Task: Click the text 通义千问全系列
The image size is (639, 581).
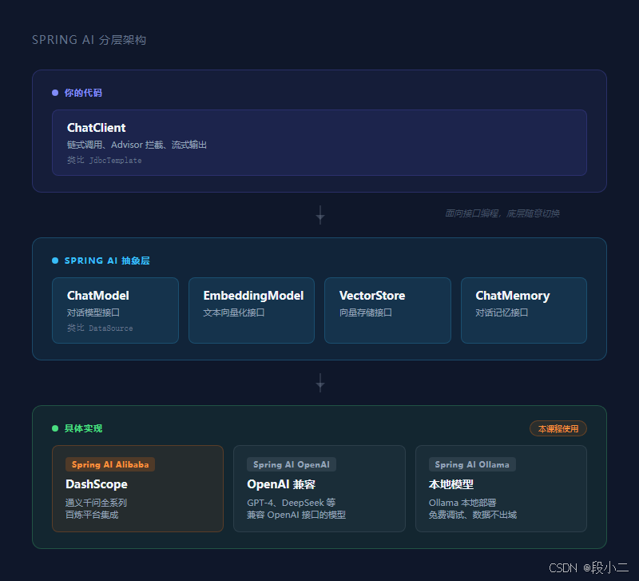Action: 96,503
